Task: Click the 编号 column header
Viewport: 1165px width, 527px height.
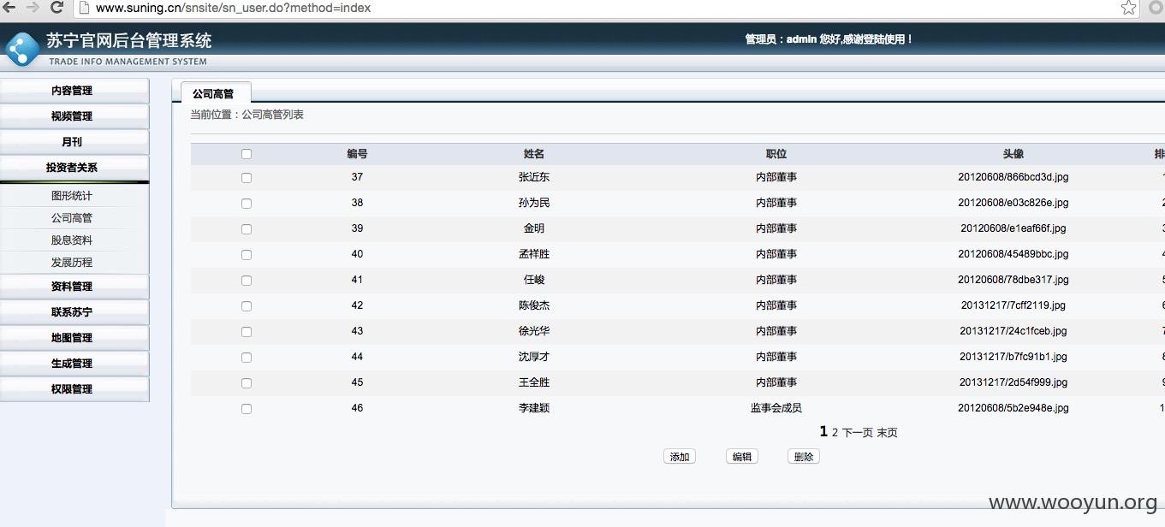Action: [357, 154]
